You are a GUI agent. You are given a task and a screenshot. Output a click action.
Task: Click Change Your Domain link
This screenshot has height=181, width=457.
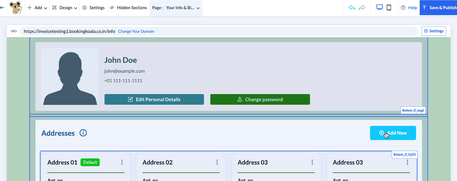coord(136,31)
